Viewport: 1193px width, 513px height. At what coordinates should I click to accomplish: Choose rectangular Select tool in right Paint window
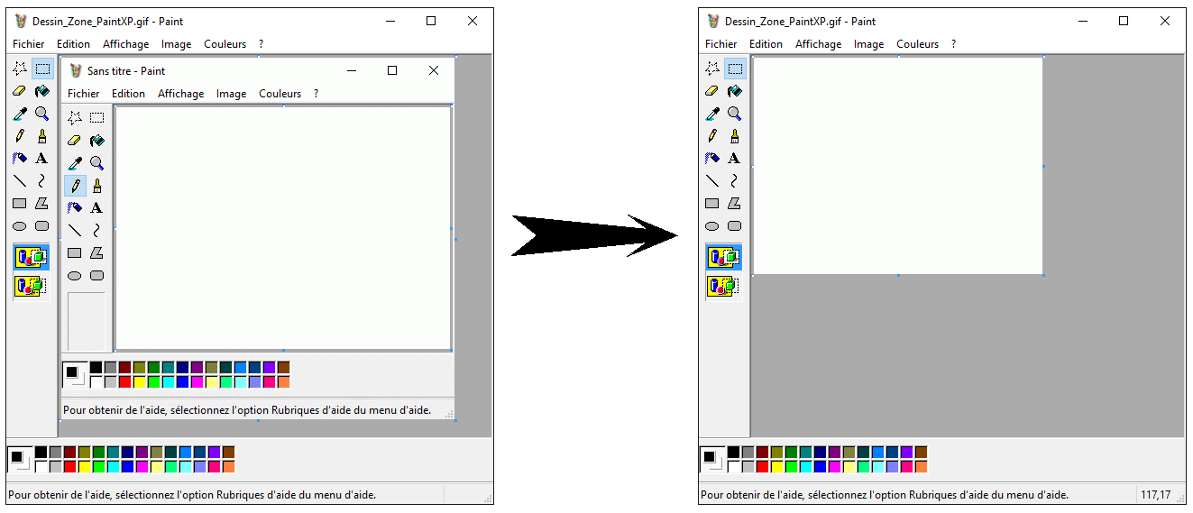click(735, 69)
